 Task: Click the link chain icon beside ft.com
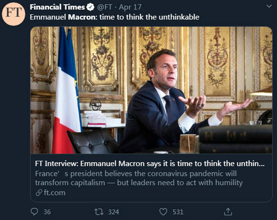tap(39, 193)
